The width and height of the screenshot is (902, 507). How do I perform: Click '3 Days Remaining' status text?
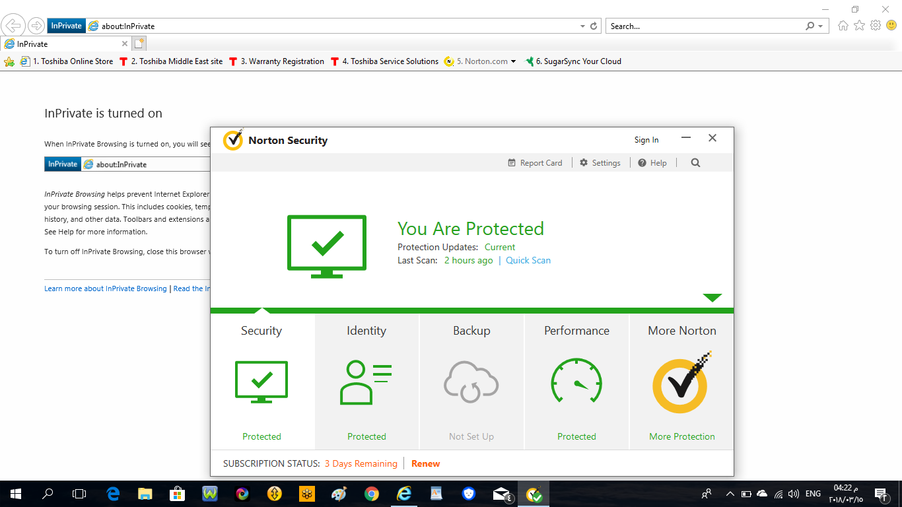(361, 463)
